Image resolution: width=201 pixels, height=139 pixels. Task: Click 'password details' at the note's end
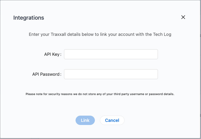point(162,94)
